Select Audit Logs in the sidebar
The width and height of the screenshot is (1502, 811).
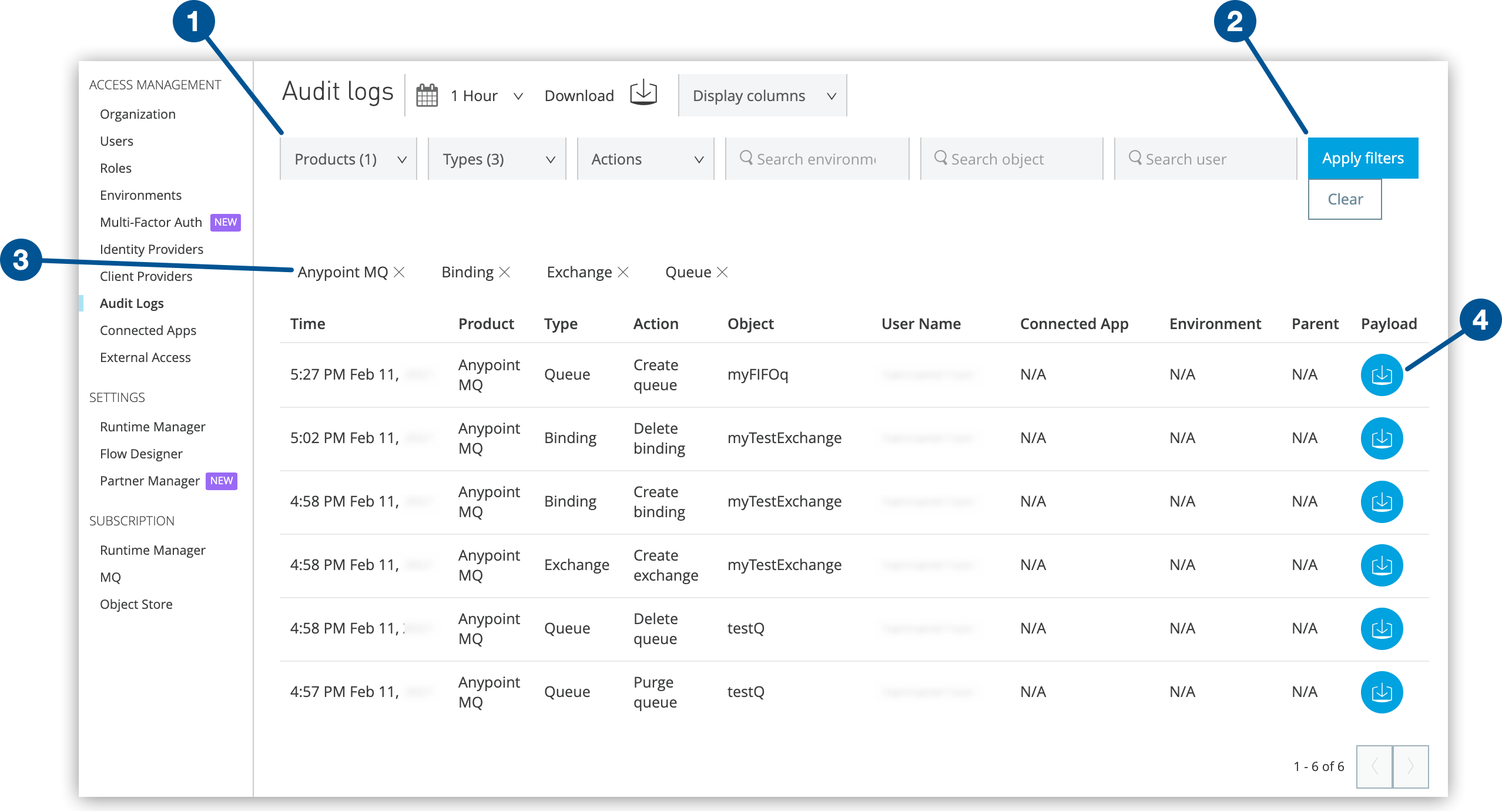coord(132,303)
